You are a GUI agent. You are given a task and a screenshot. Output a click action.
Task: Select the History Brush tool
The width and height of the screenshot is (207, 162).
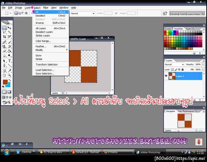tap(9, 47)
